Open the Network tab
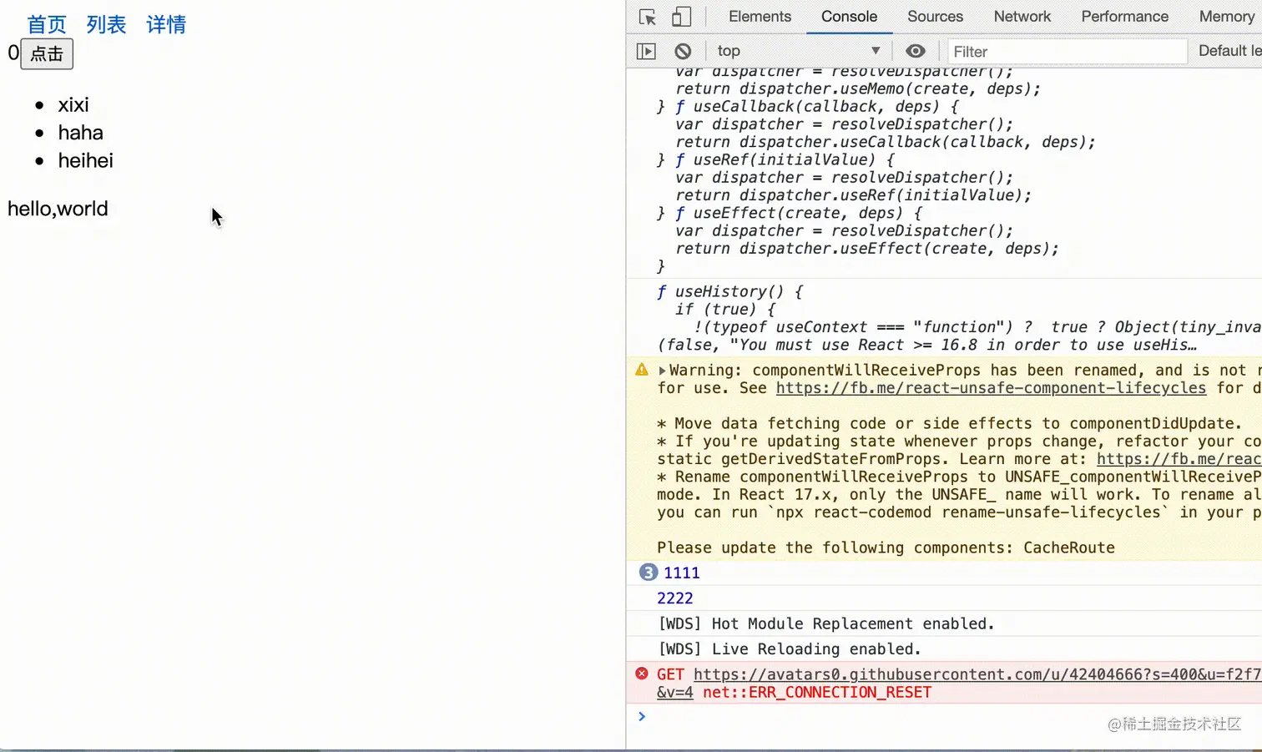Image resolution: width=1262 pixels, height=752 pixels. tap(1022, 17)
